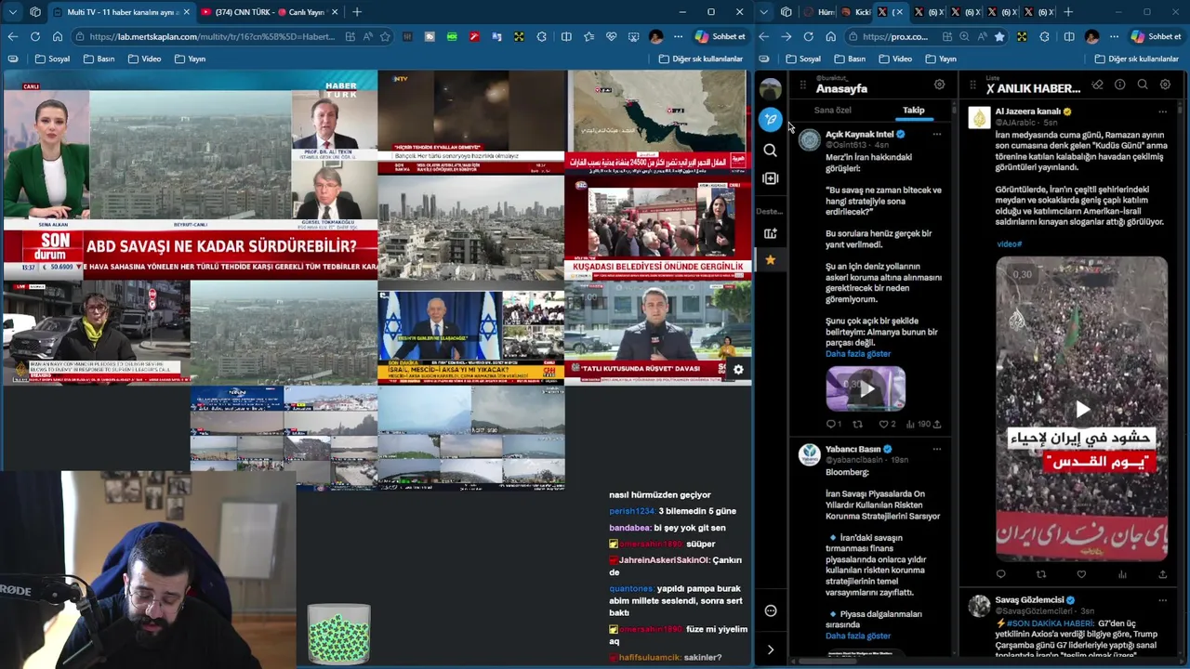Go to home in left Edge window
The height and width of the screenshot is (669, 1190).
coord(58,36)
